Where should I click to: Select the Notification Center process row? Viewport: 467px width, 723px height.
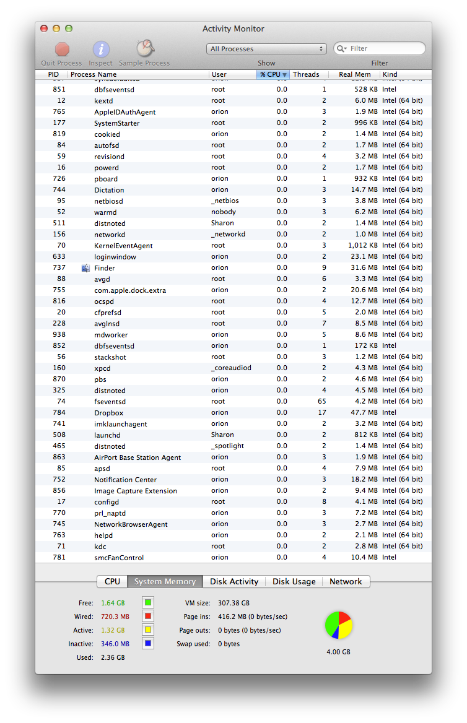click(234, 480)
